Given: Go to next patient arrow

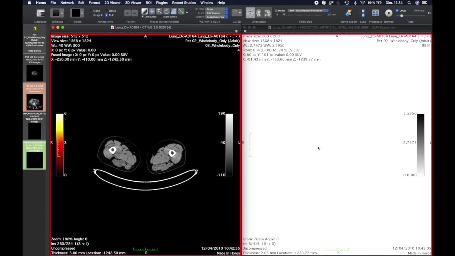Looking at the screenshot, I should point(134,13).
